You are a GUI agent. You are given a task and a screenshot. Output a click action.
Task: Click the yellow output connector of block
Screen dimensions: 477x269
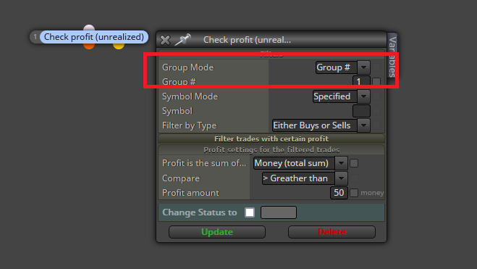(119, 46)
